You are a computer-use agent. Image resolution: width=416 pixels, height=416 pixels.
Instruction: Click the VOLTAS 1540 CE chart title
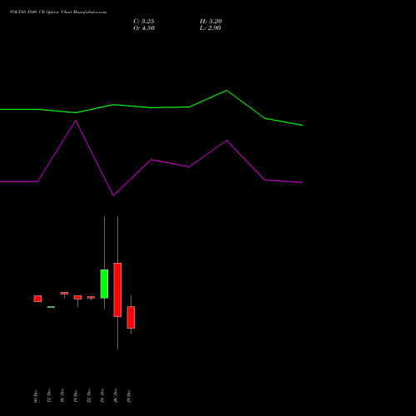[58, 12]
